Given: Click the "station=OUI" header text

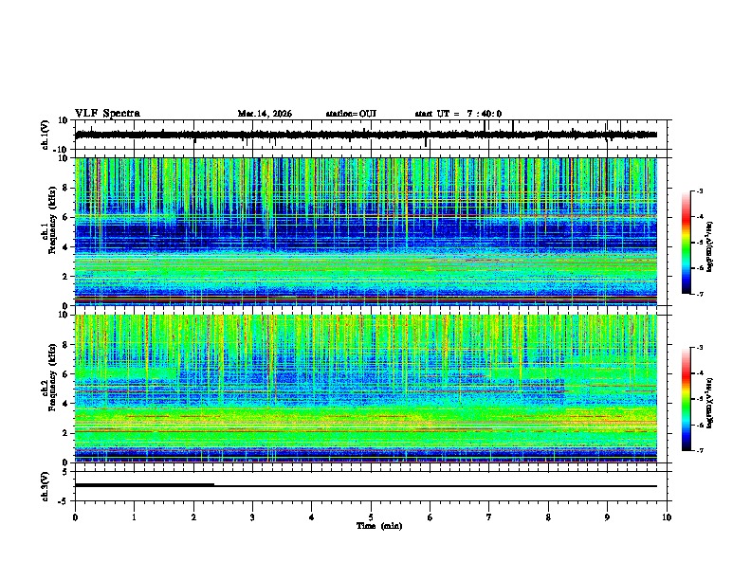Looking at the screenshot, I should [x=351, y=114].
